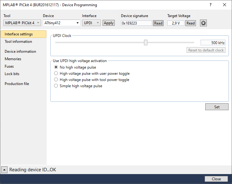
Task: Open the Device dropdown showing ATtiny412
Action: pos(62,23)
